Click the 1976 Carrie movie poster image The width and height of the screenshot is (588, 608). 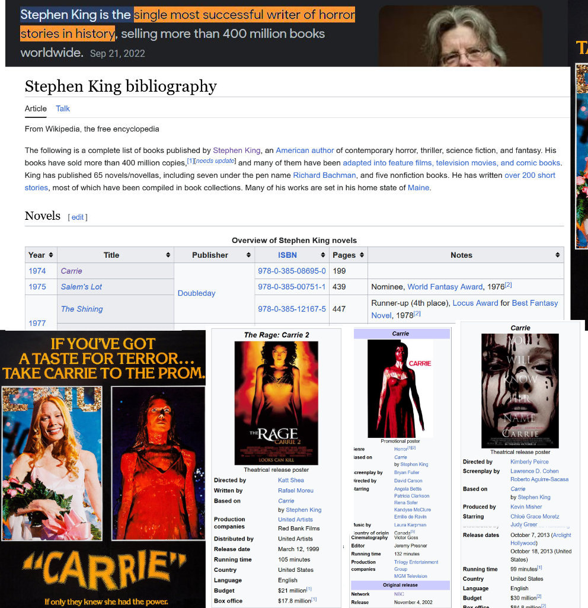click(103, 469)
